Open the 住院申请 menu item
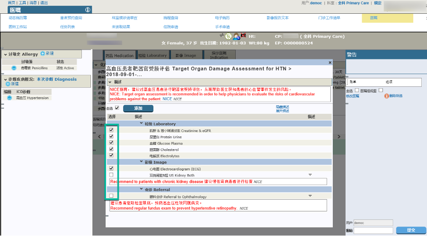The height and width of the screenshot is (236, 427). [171, 26]
